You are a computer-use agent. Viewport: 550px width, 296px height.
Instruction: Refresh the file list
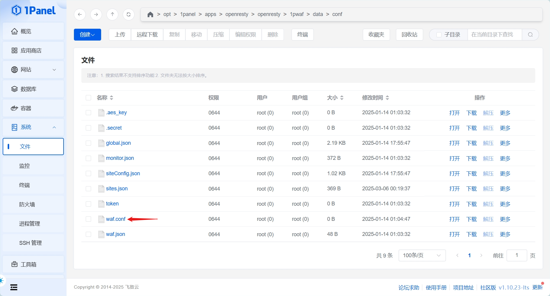(x=129, y=14)
